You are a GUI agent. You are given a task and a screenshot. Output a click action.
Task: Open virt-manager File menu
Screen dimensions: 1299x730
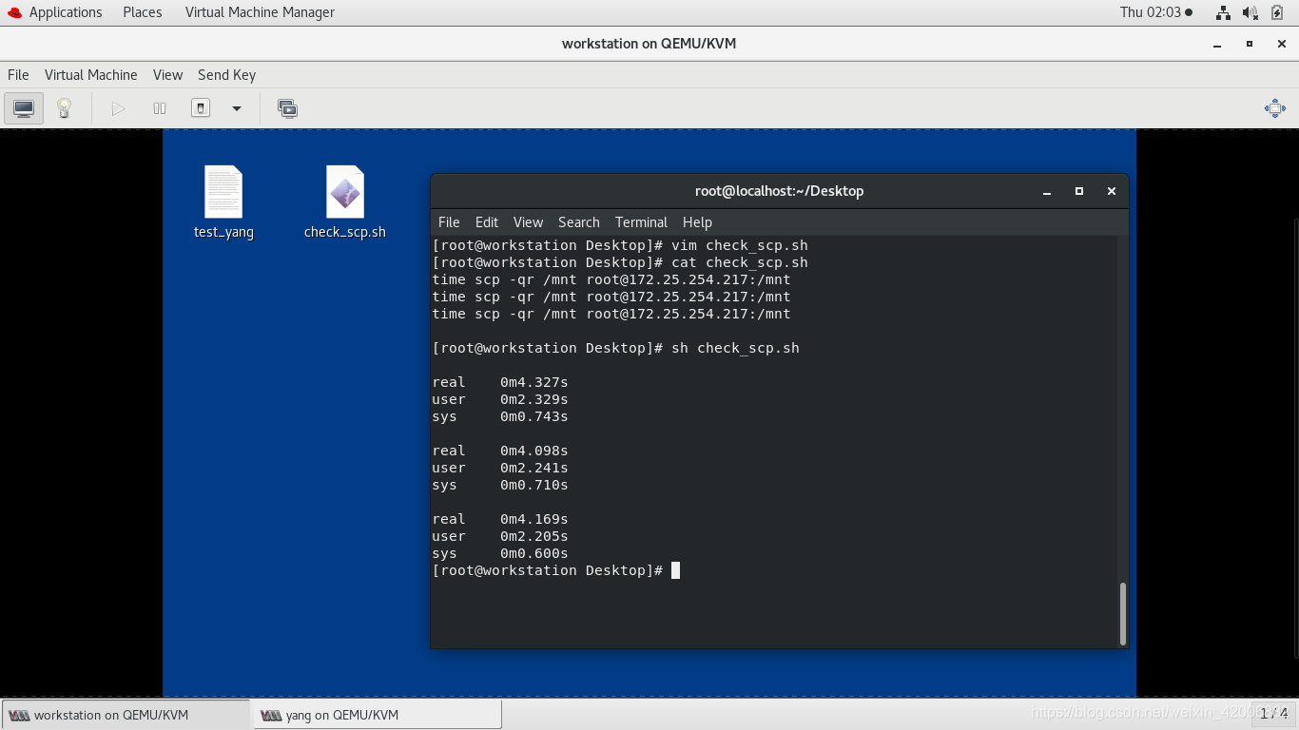coord(18,75)
